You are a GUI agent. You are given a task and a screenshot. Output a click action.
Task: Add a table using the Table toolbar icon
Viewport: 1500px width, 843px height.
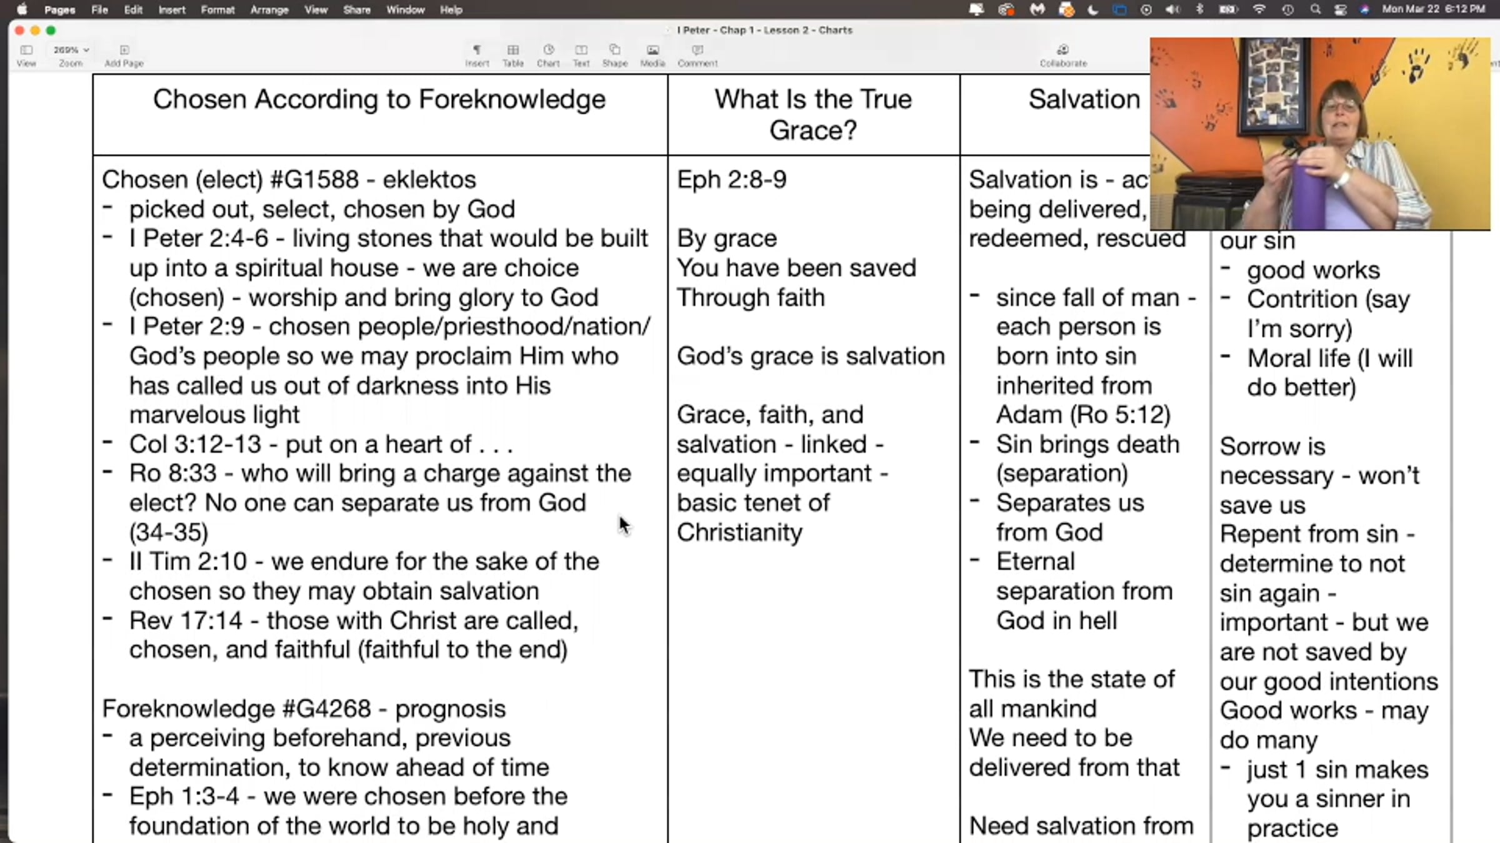[513, 55]
